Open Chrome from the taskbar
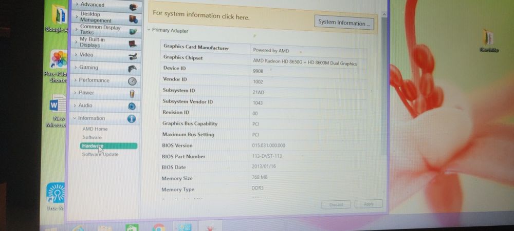This screenshot has height=231, width=514. [x=159, y=228]
